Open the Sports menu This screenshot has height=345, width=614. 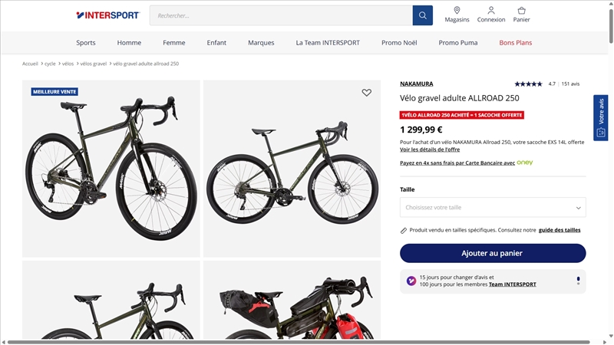click(x=86, y=43)
